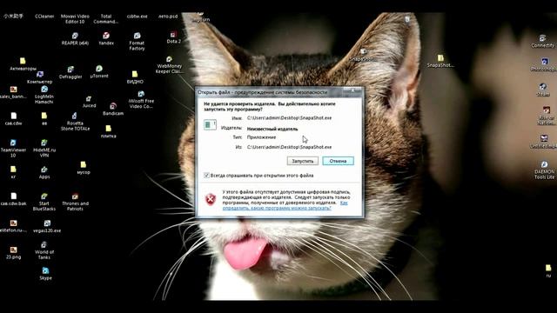
Task: Click the Отмена button
Action: pyautogui.click(x=338, y=161)
